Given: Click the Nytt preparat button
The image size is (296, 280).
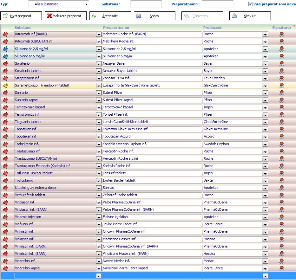Looking at the screenshot, I should click(21, 16).
